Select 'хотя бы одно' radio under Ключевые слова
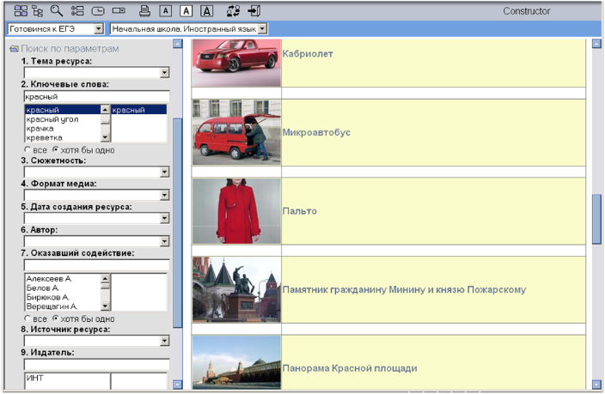Viewport: 605px width, 394px height. click(x=57, y=150)
